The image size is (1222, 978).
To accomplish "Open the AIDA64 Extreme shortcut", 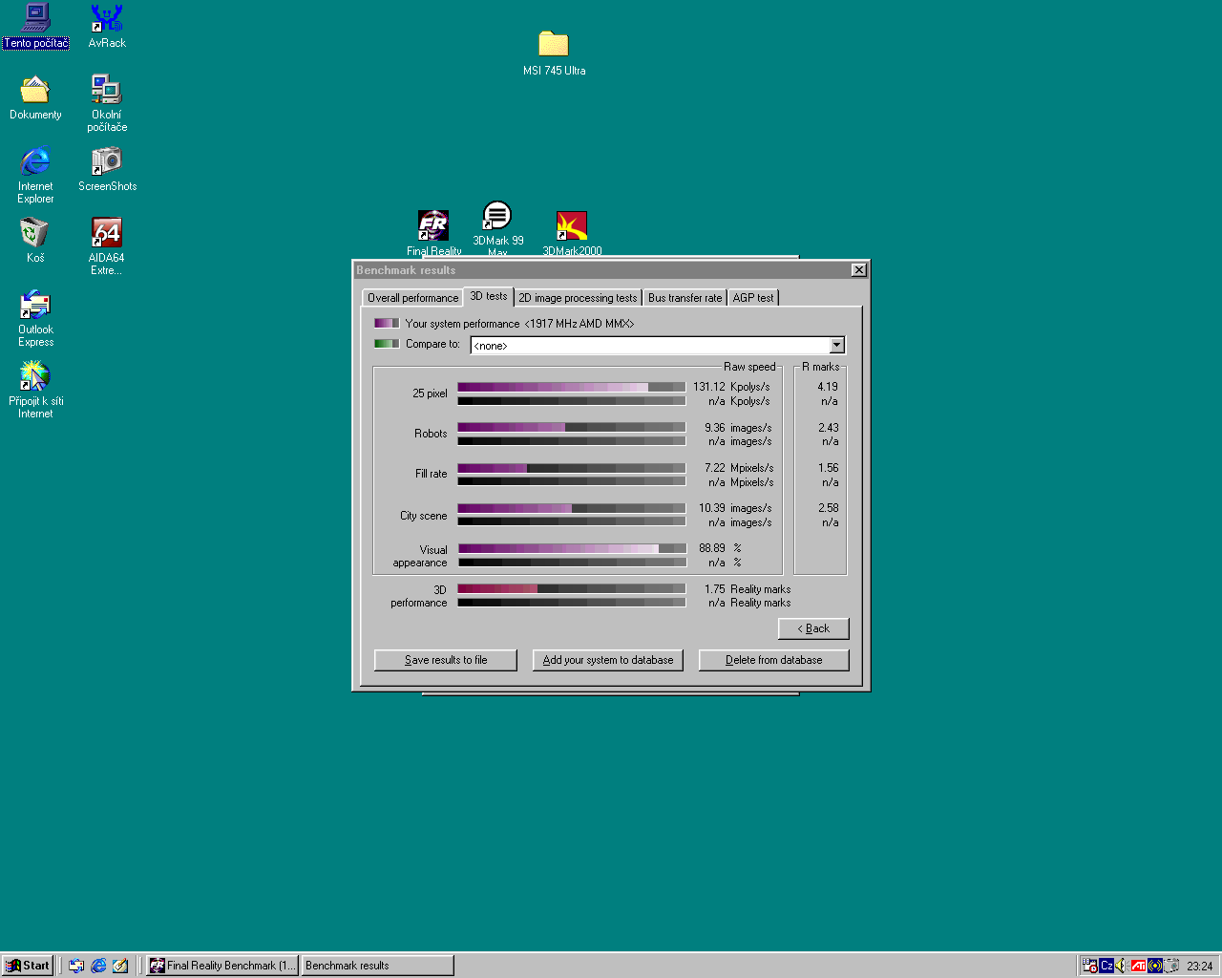I will 106,234.
